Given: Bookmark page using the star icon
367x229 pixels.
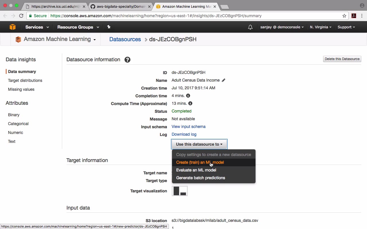Looking at the screenshot, I should click(x=344, y=16).
